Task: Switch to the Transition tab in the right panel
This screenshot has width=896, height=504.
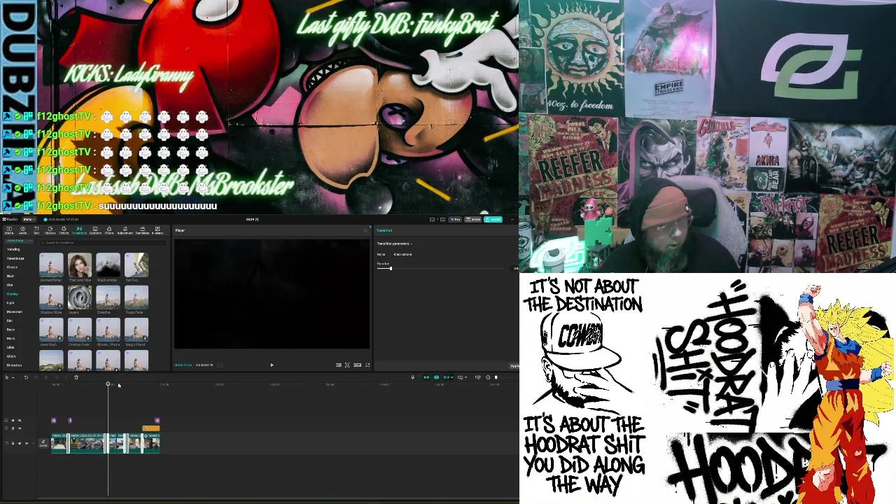Action: point(384,230)
